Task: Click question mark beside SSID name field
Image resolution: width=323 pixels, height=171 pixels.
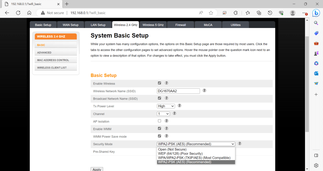Action: tap(204, 91)
